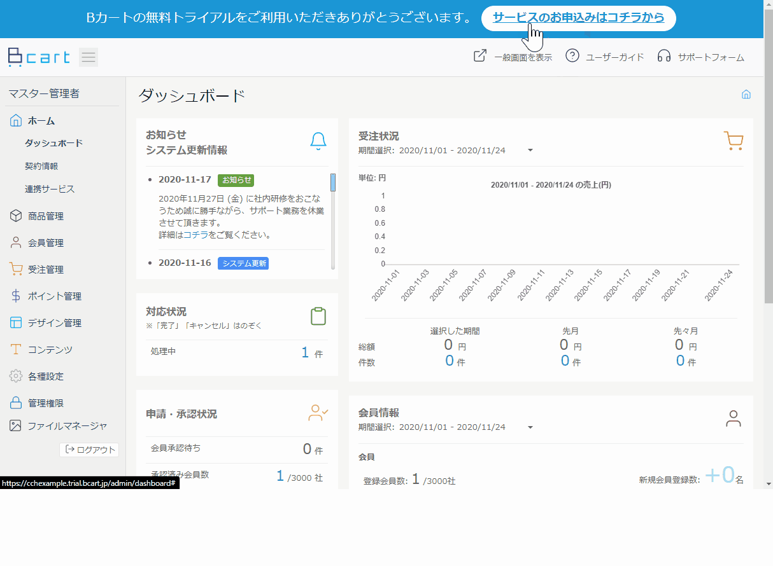Click the ログアウト button
Screen dimensions: 773x566
pos(90,450)
